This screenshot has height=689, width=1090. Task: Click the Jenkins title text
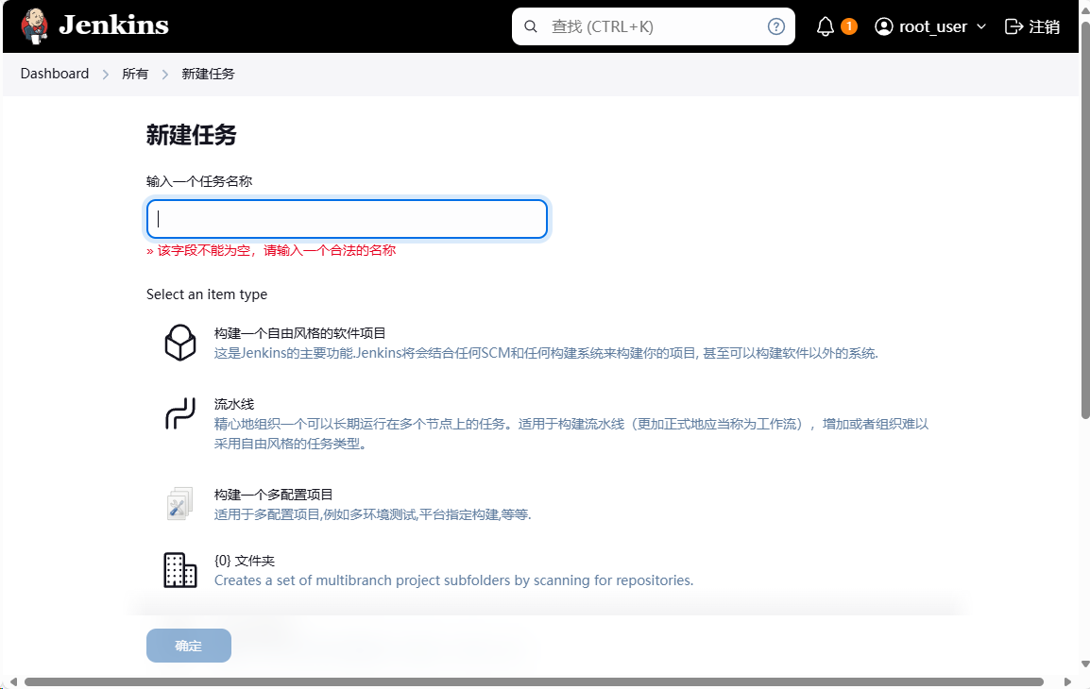[x=113, y=25]
